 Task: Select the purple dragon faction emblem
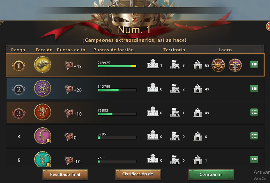[x=43, y=88]
